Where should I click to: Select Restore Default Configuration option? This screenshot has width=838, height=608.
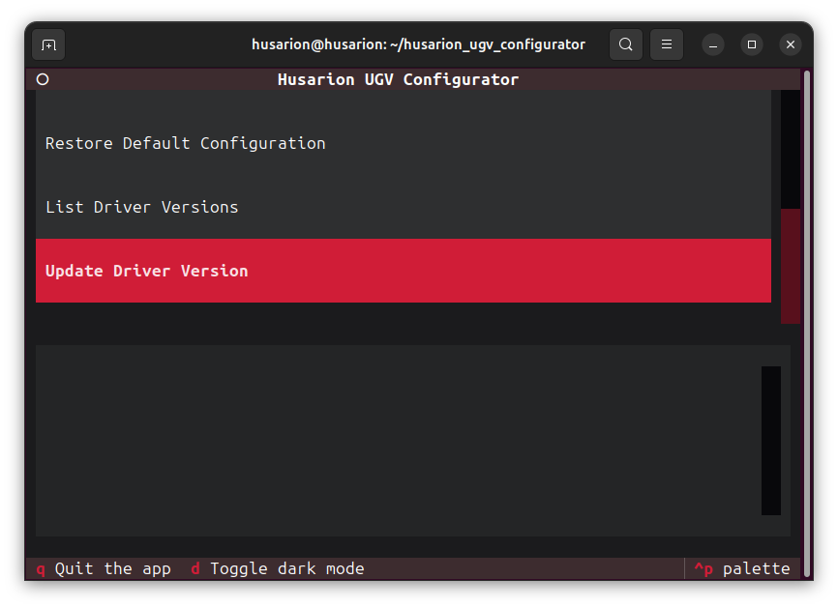coord(185,143)
